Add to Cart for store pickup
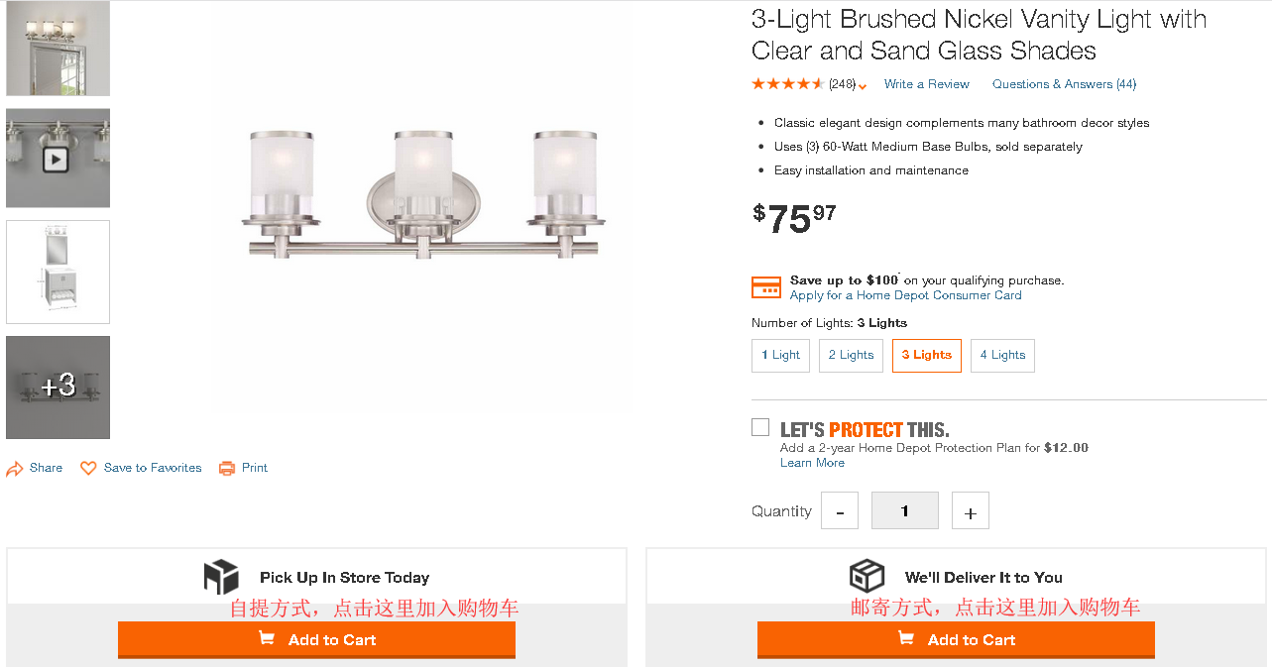This screenshot has width=1272, height=667. point(316,639)
